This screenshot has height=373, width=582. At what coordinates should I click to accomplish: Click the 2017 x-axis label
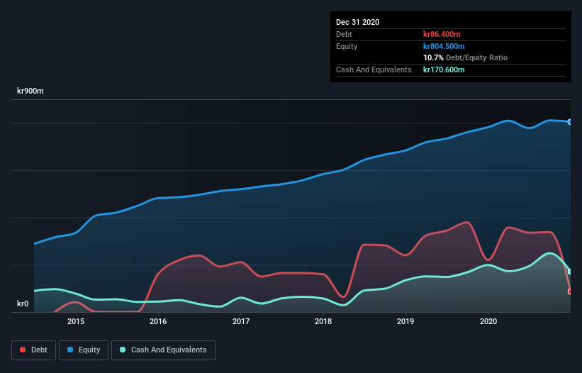click(x=241, y=321)
